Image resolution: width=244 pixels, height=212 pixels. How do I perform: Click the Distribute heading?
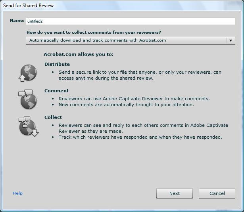(x=57, y=64)
